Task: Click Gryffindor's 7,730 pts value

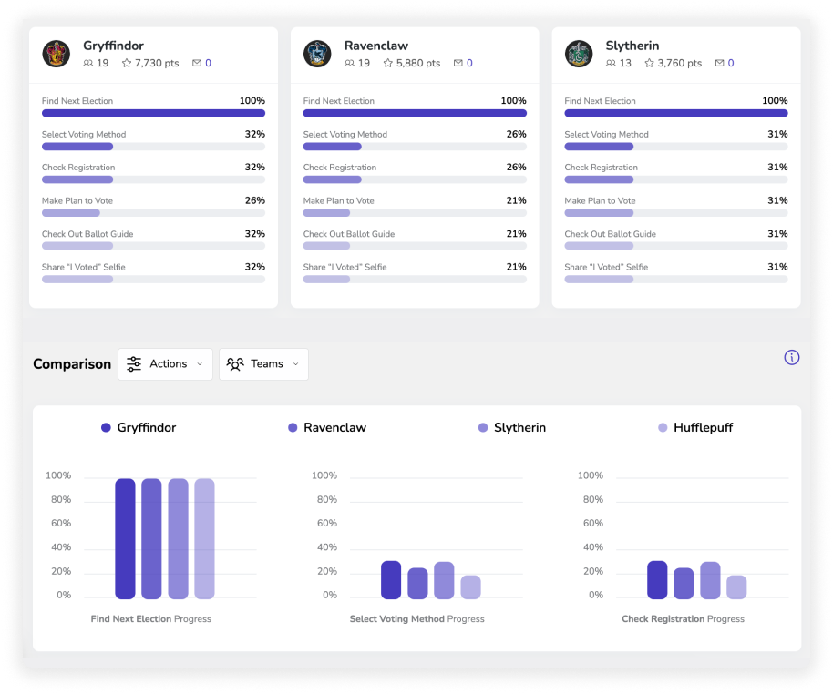Action: 157,63
